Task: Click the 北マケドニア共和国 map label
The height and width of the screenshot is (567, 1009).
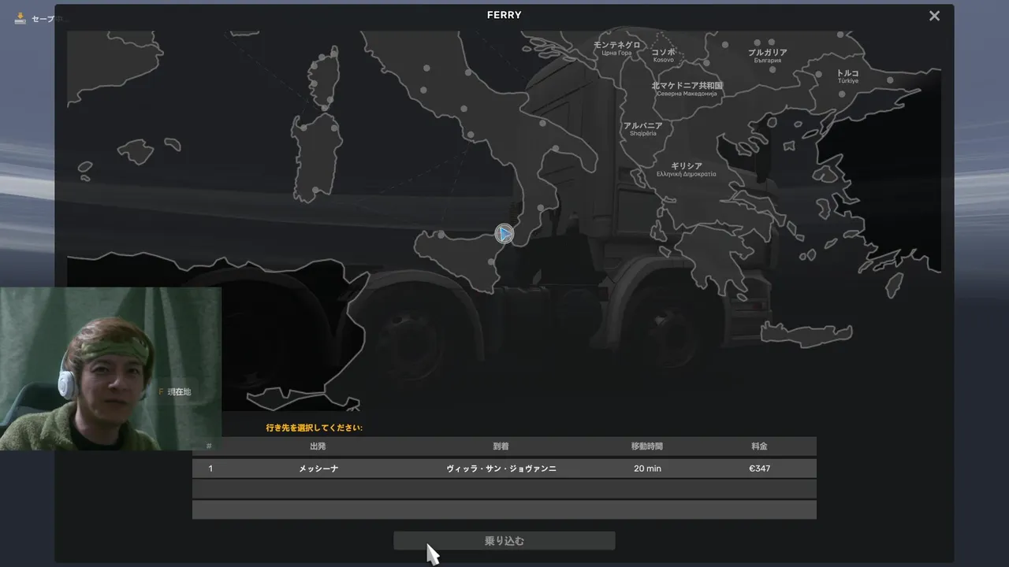Action: click(x=687, y=89)
